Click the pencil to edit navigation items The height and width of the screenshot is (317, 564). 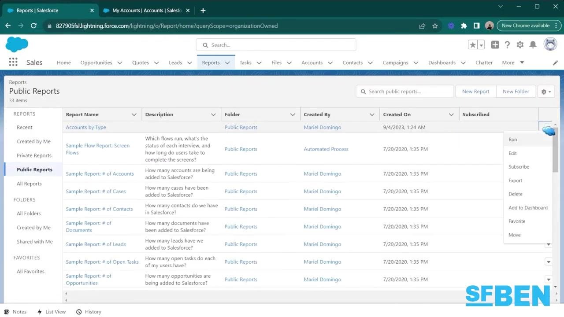click(555, 63)
